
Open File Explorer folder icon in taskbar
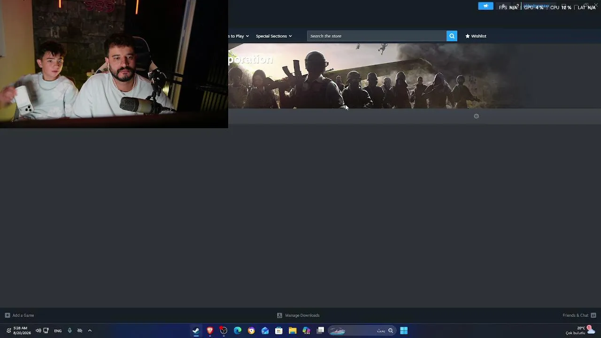293,330
